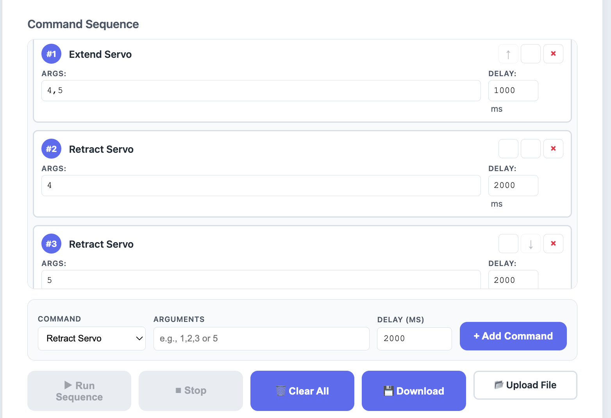Move command #2 up one position
The height and width of the screenshot is (418, 611).
[x=508, y=148]
